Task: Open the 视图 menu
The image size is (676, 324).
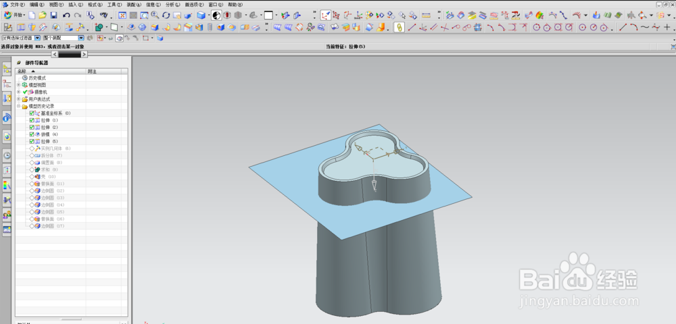Action: [56, 4]
